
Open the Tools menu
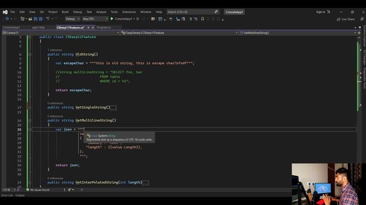tap(114, 12)
